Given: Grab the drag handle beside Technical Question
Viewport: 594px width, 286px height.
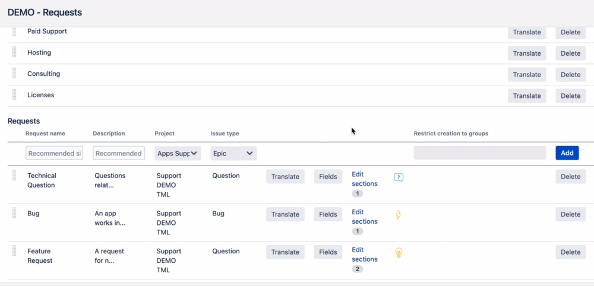Looking at the screenshot, I should (x=14, y=176).
